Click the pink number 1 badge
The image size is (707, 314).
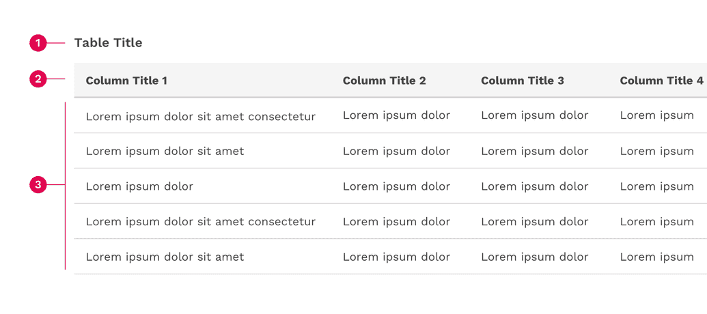[38, 43]
